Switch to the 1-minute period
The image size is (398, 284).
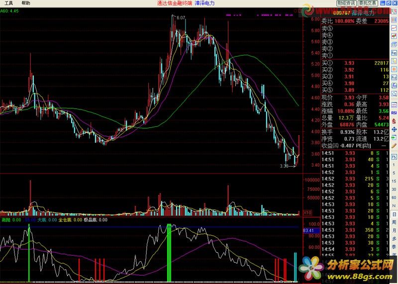394,165
